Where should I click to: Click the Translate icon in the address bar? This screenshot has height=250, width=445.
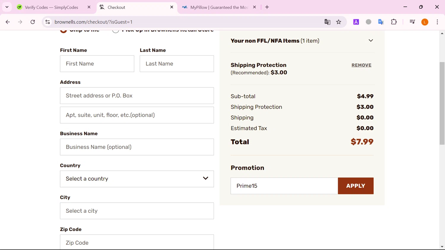click(x=327, y=22)
